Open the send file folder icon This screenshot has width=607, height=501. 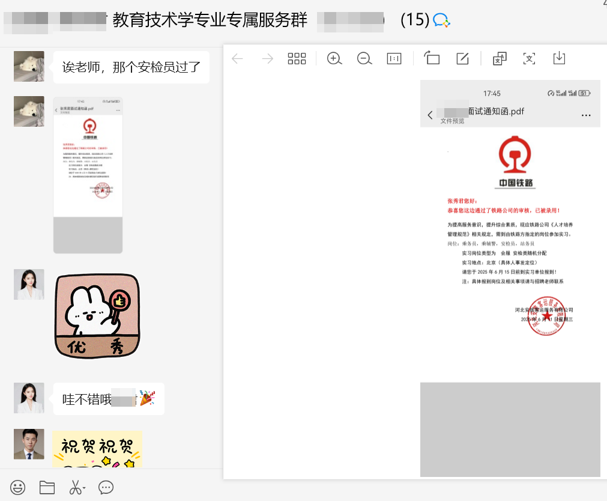click(x=47, y=487)
